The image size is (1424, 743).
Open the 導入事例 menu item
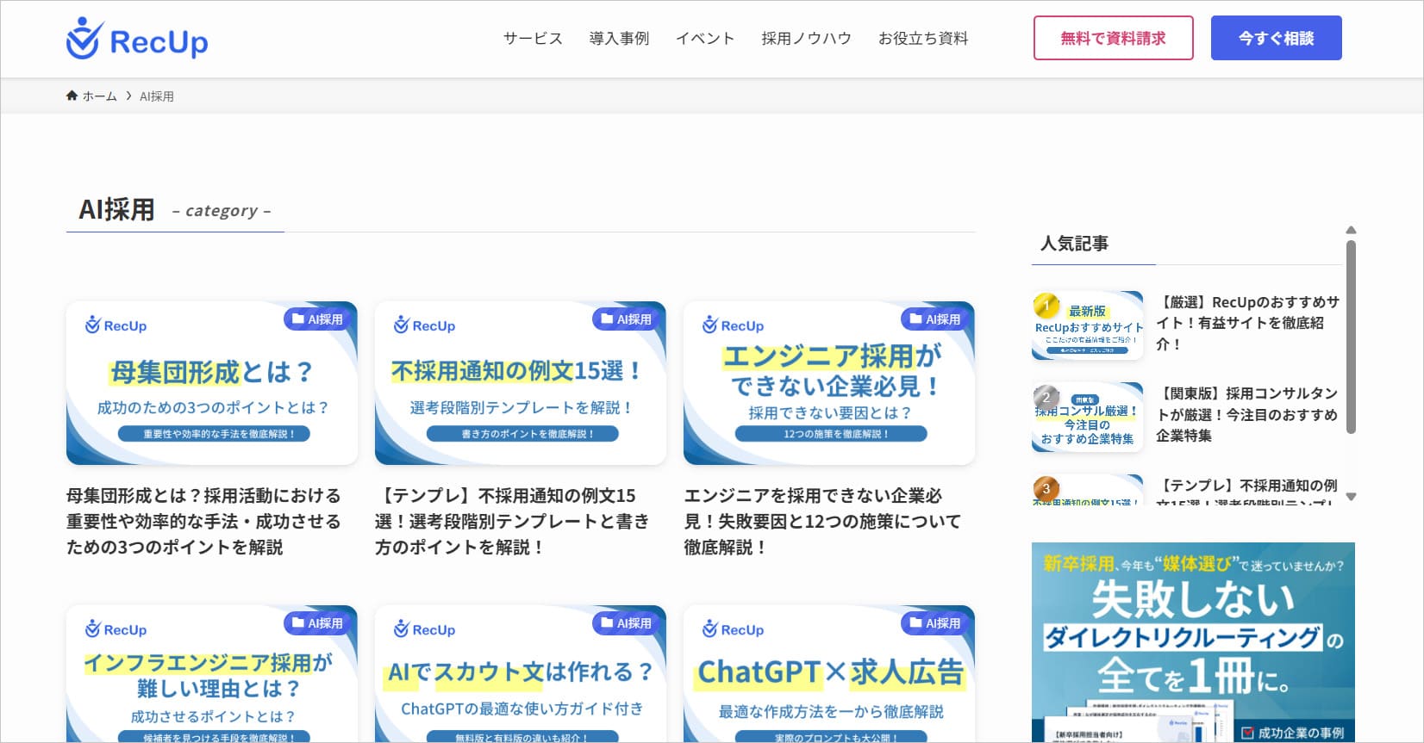(619, 39)
